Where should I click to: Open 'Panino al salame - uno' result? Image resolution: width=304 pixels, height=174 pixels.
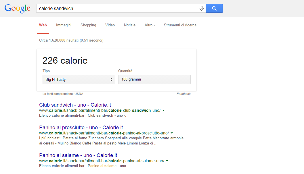[x=78, y=155]
